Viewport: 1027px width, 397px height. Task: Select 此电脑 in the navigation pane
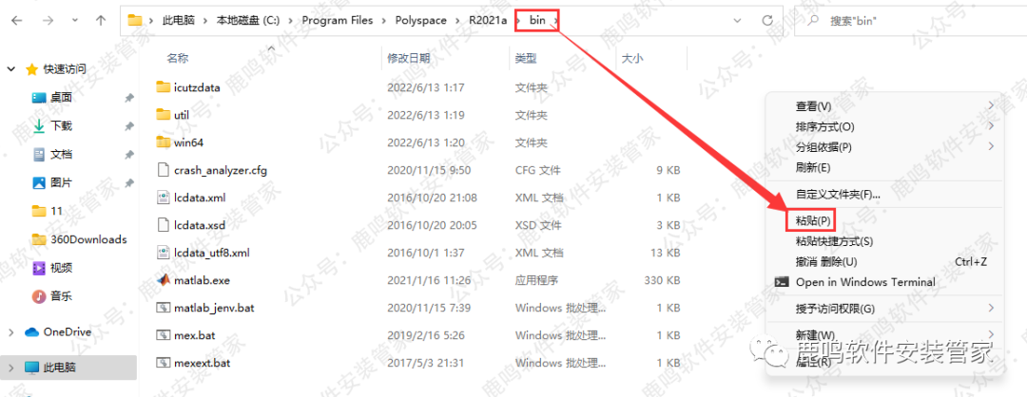[60, 368]
